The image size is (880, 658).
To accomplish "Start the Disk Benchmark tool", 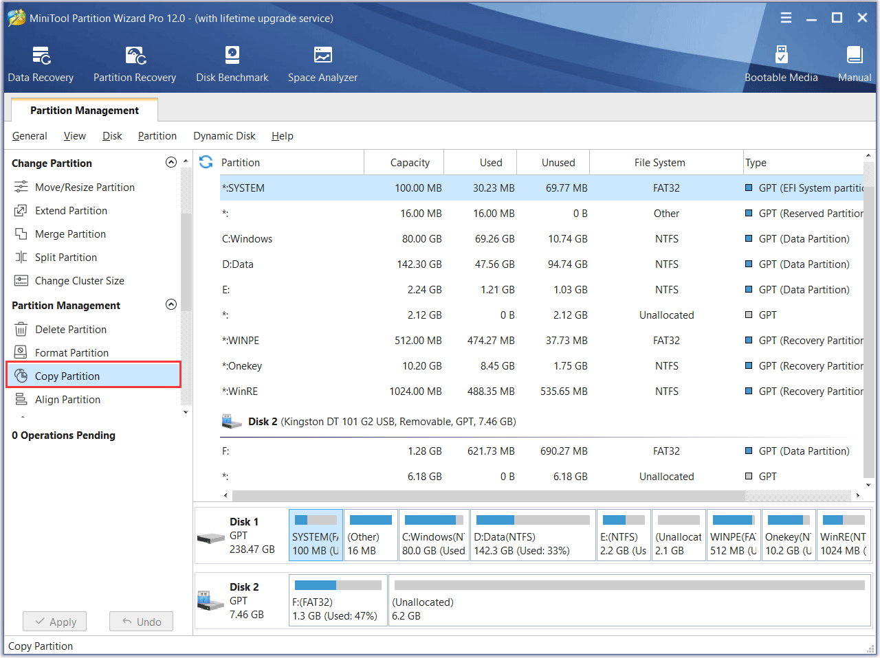I will point(232,65).
